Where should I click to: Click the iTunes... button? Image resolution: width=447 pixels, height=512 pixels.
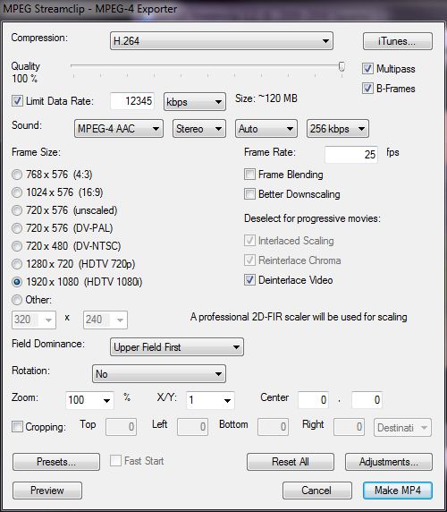pos(398,41)
